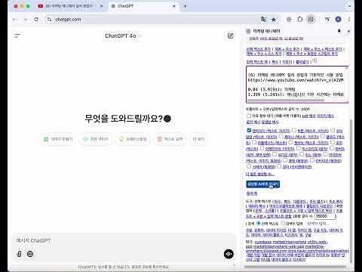The height and width of the screenshot is (272, 362).
Task: Start voice mode with the black waveform button
Action: 229,254
